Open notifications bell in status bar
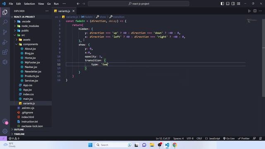This screenshot has height=149, width=265. click(x=260, y=138)
